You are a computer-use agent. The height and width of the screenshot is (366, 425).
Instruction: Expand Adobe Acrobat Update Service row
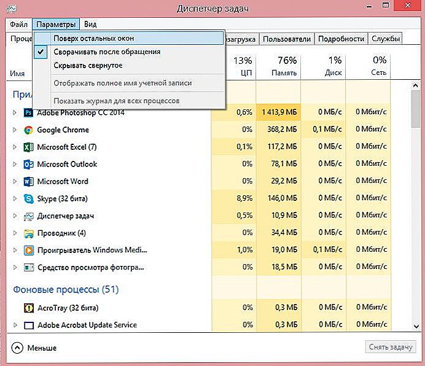[15, 325]
